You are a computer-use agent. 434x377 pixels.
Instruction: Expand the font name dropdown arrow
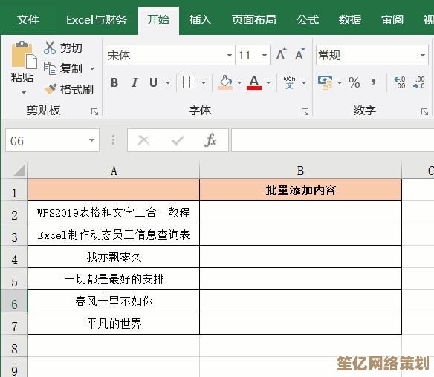click(230, 55)
